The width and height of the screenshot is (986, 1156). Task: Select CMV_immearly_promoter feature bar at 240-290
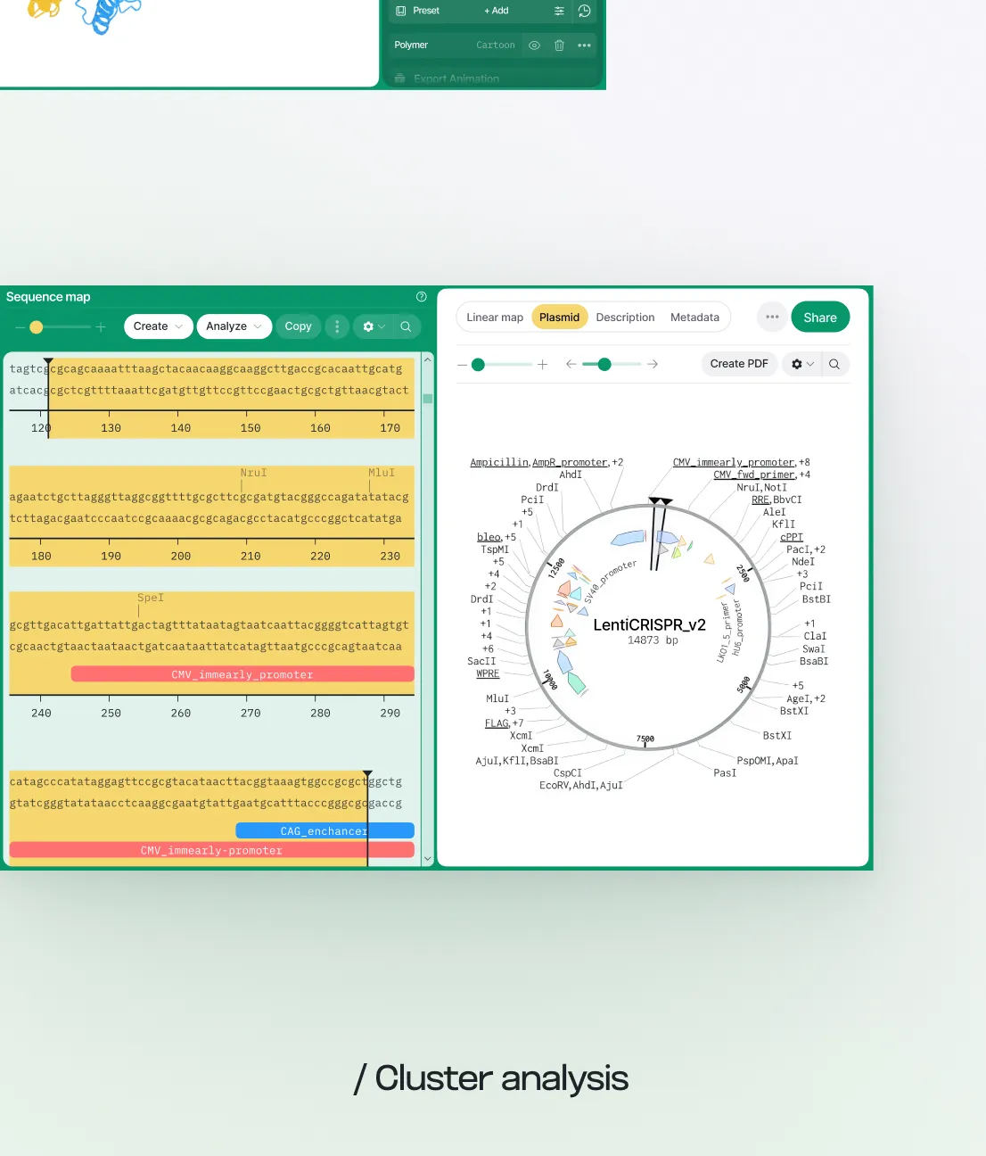(242, 674)
